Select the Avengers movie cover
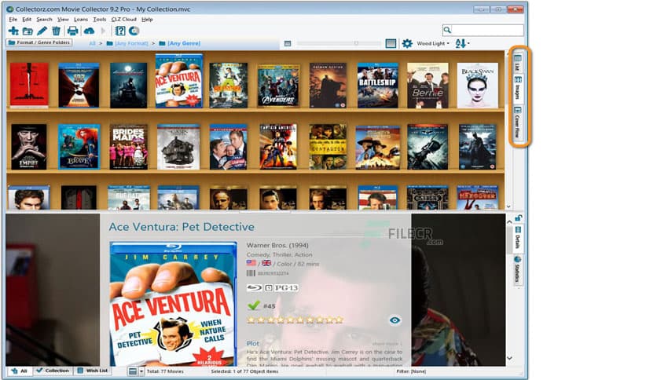The image size is (657, 380). click(x=279, y=86)
